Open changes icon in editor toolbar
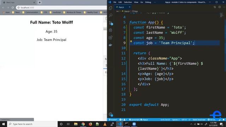Screen dimensions: 226x127 click(x=215, y=7)
